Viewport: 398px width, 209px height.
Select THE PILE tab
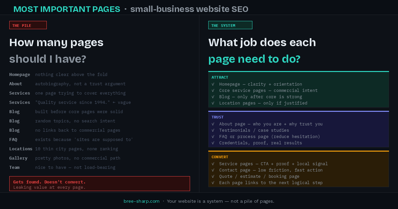coord(28,25)
